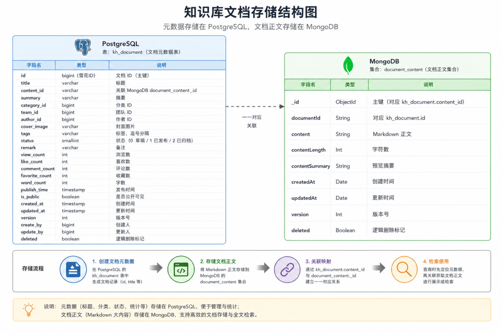Click the 是否公开可见 description
The height and width of the screenshot is (334, 502).
130,197
